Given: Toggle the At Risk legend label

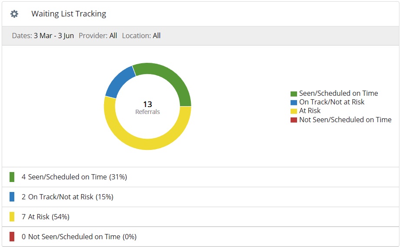Looking at the screenshot, I should (310, 111).
